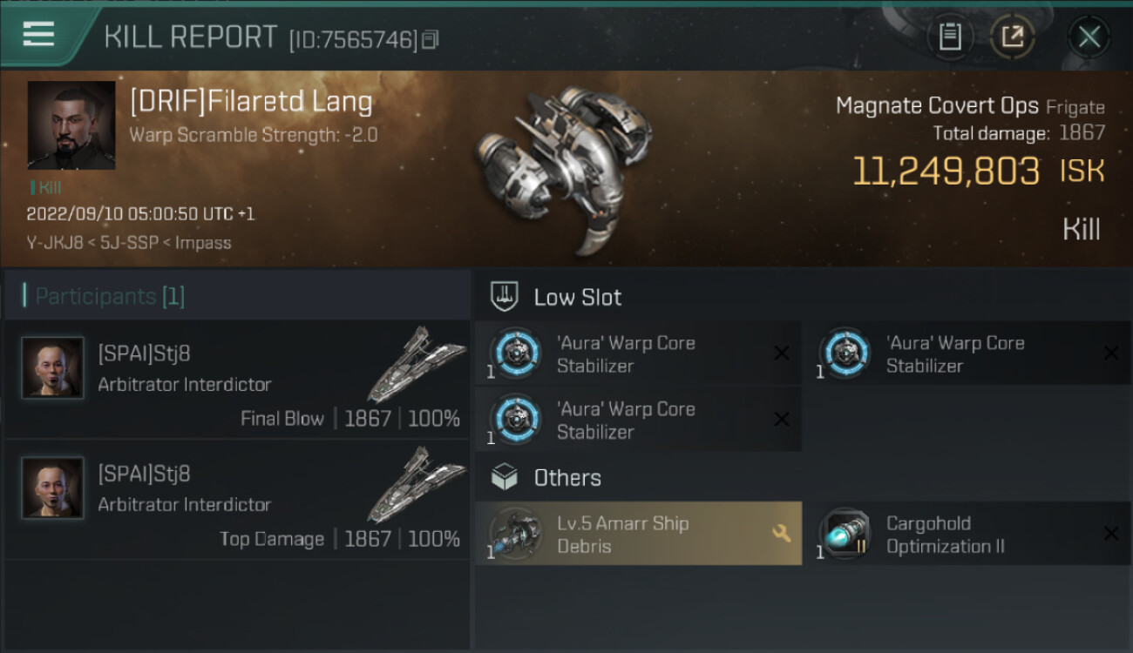Click the share export icon
Viewport: 1133px width, 653px height.
pyautogui.click(x=1013, y=37)
